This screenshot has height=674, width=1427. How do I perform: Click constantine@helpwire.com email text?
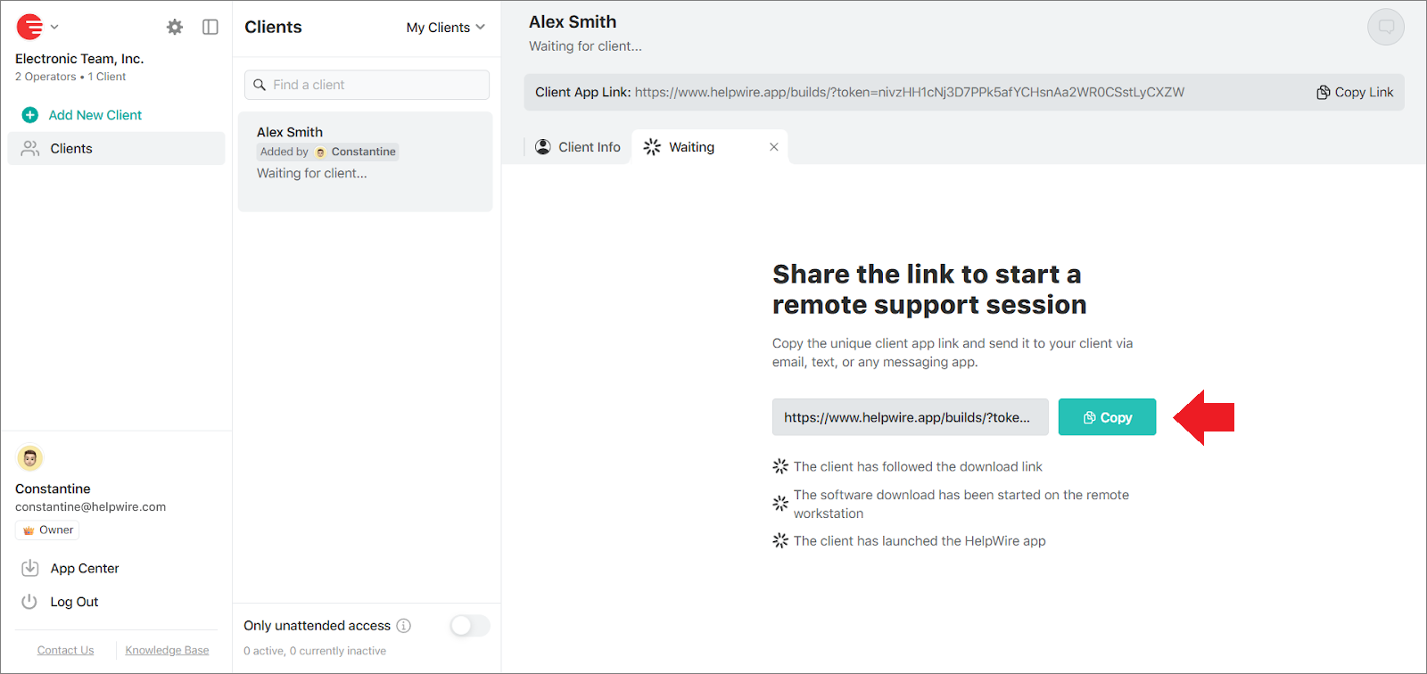90,506
